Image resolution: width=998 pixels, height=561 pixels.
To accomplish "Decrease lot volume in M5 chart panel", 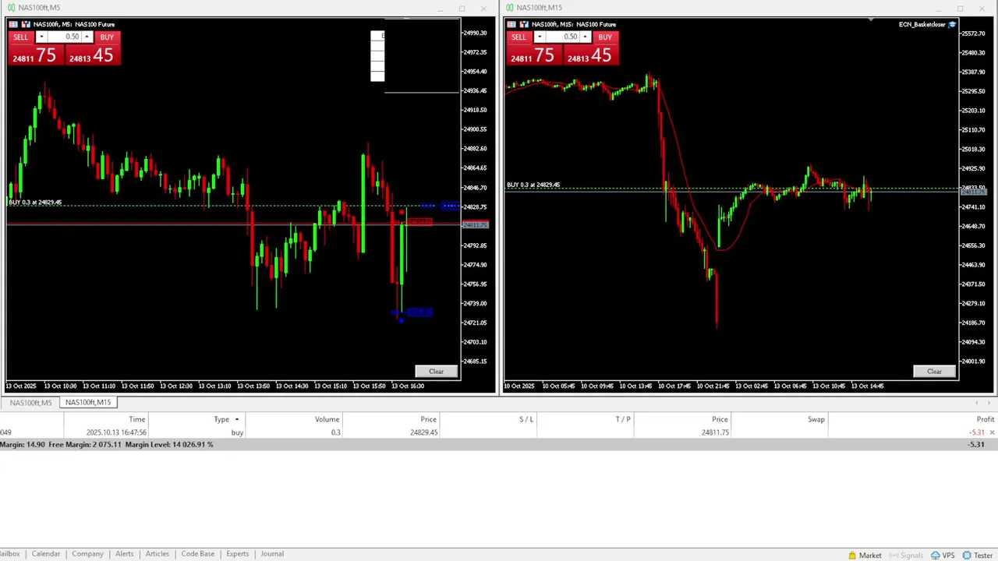I will [x=41, y=37].
